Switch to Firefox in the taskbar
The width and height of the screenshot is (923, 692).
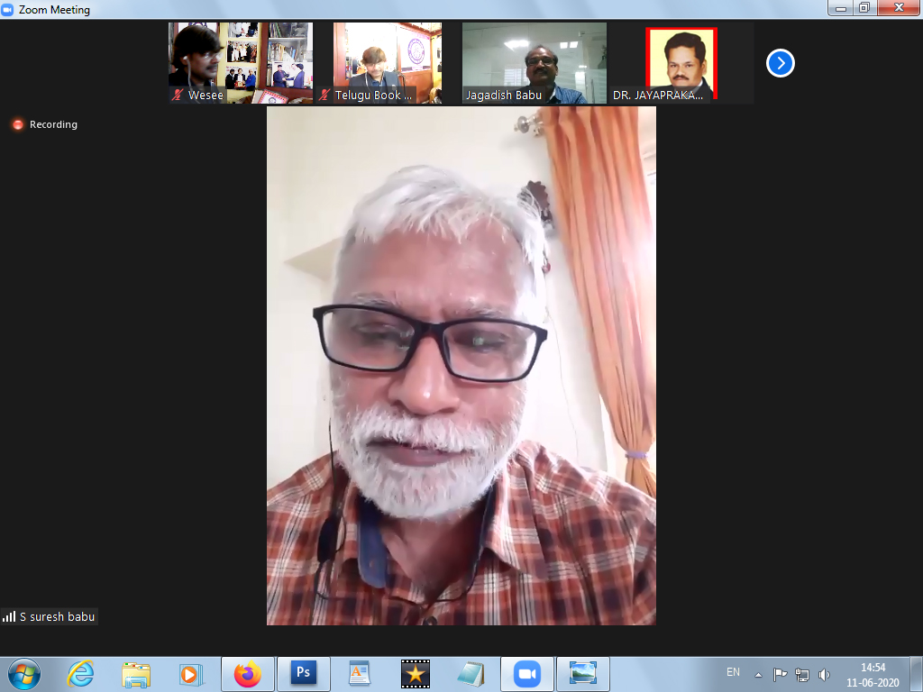pos(246,673)
